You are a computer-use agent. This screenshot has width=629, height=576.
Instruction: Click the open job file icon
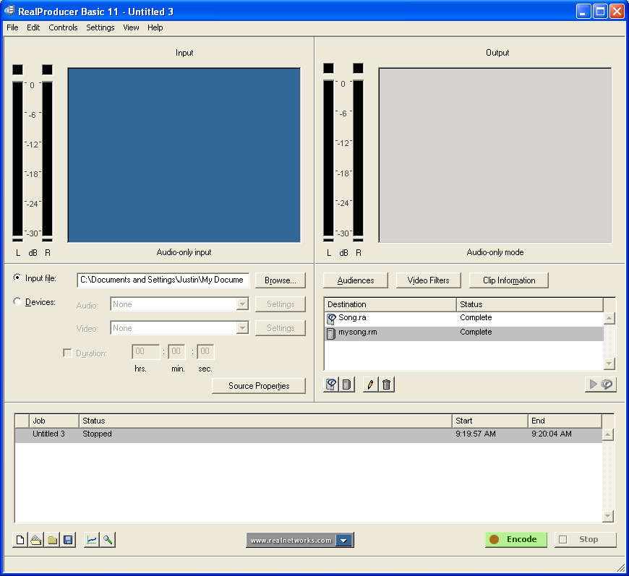[36, 540]
